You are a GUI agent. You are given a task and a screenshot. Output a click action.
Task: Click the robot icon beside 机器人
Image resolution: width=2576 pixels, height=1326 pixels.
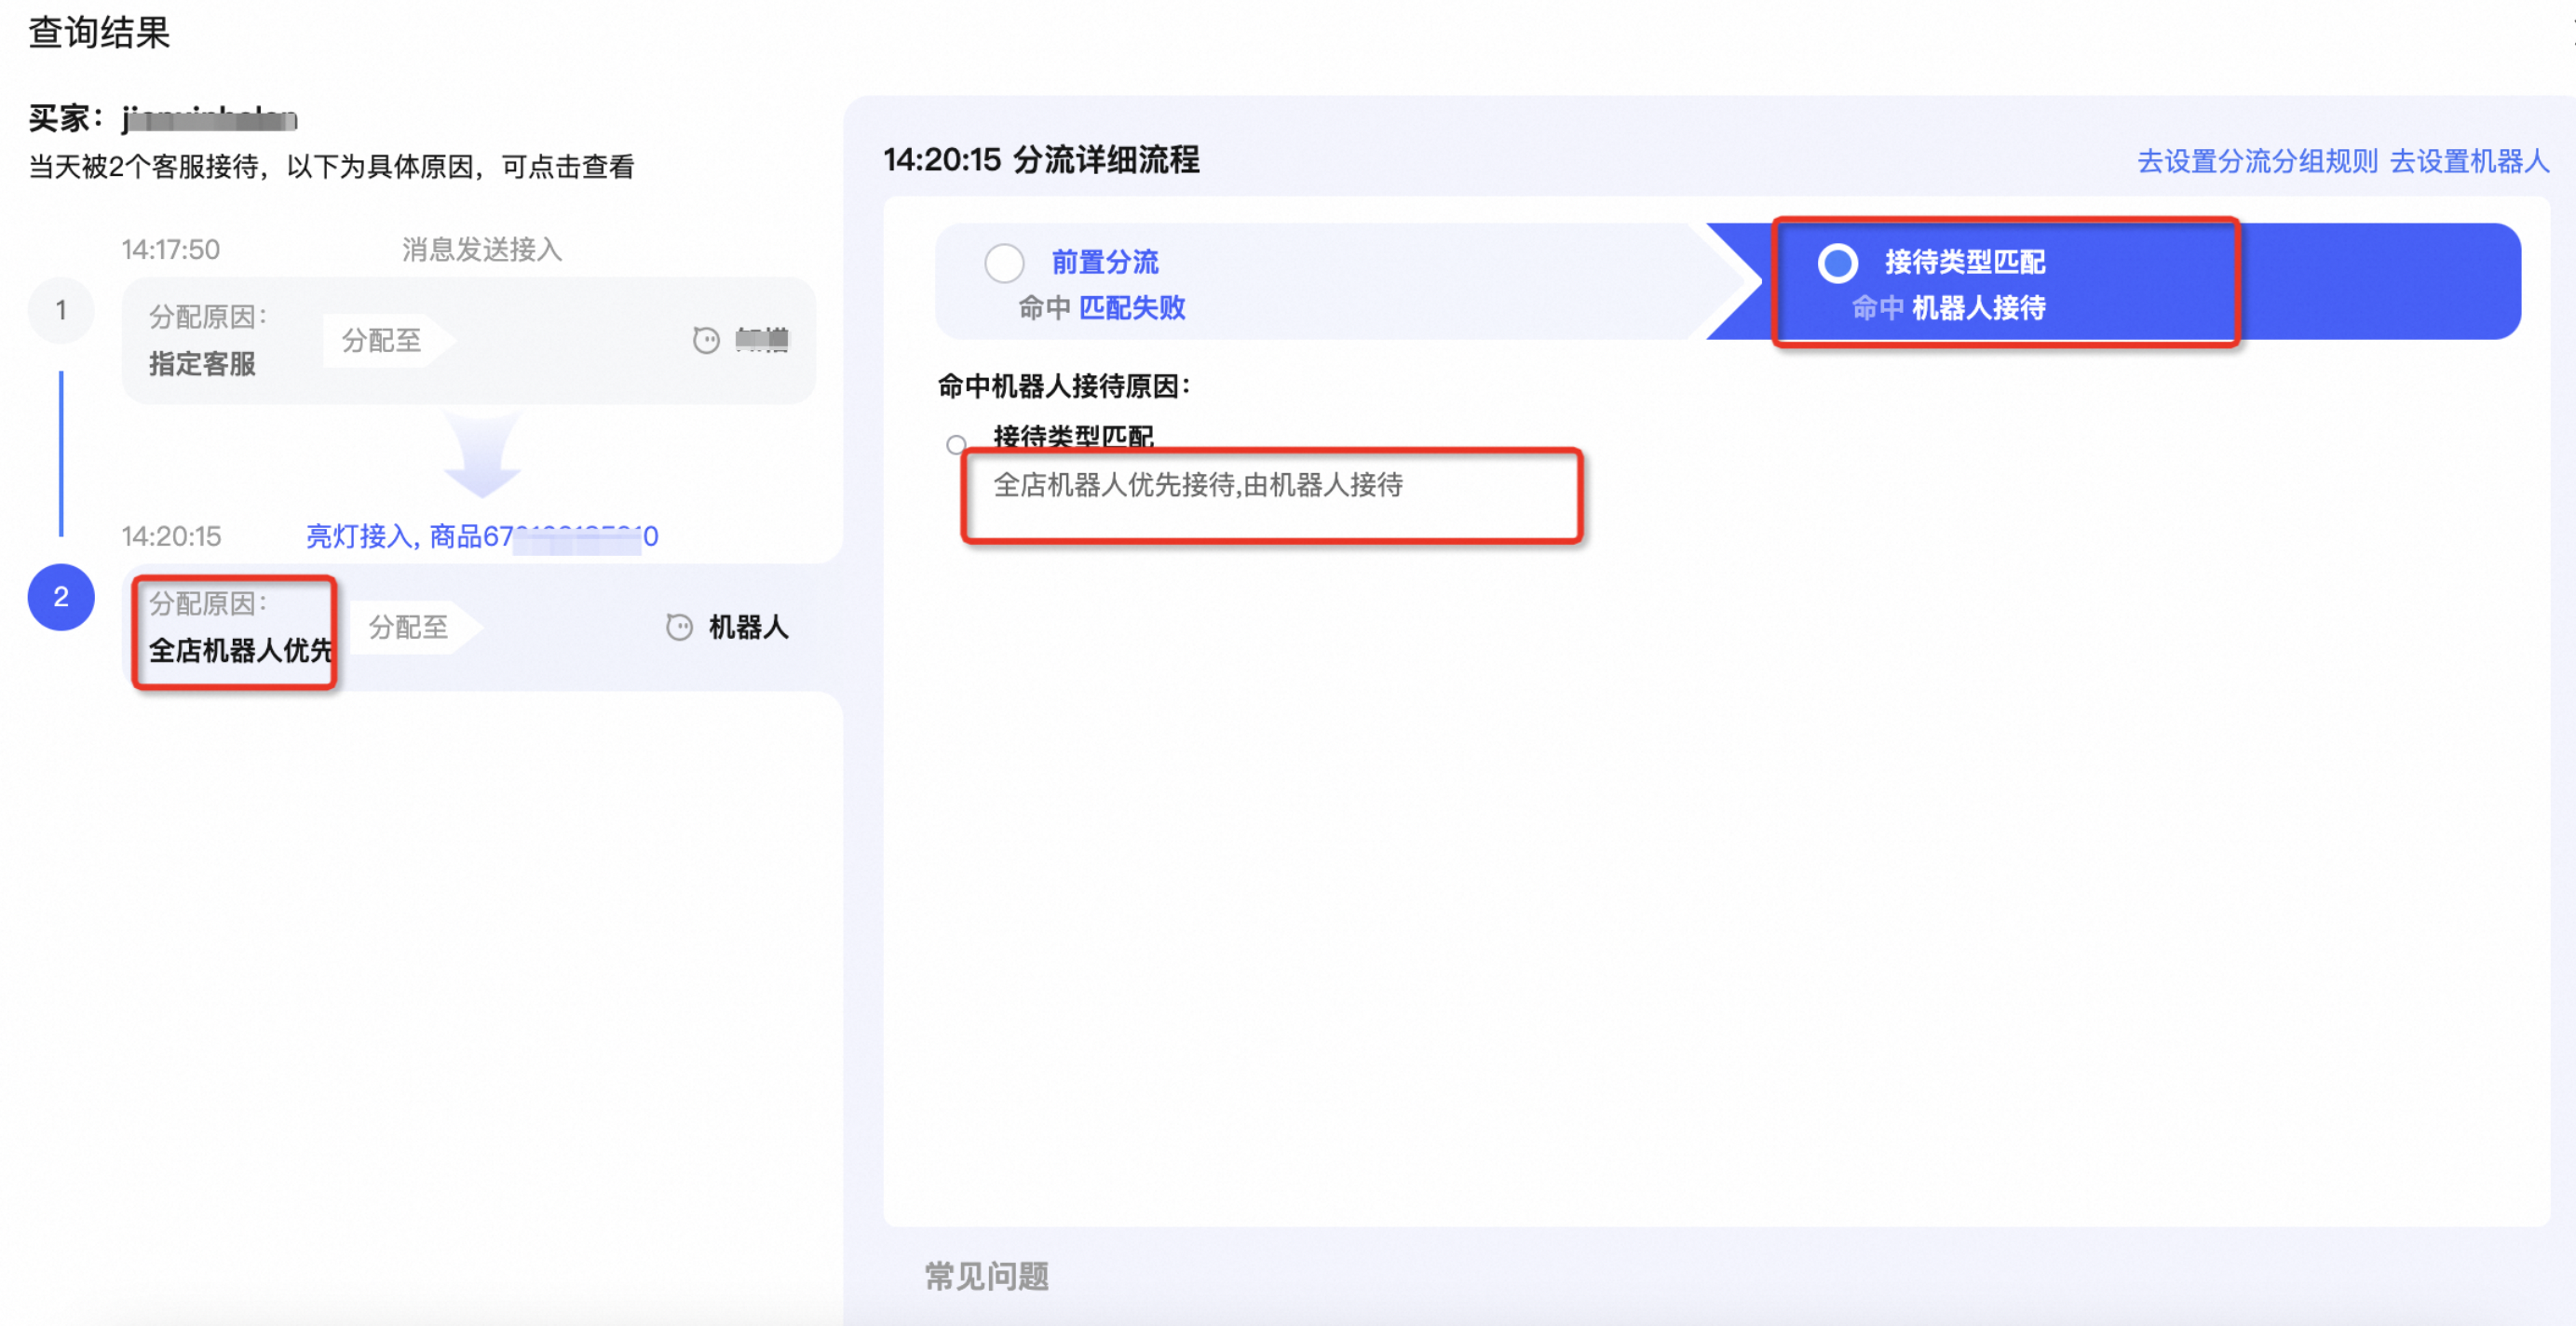[x=679, y=627]
